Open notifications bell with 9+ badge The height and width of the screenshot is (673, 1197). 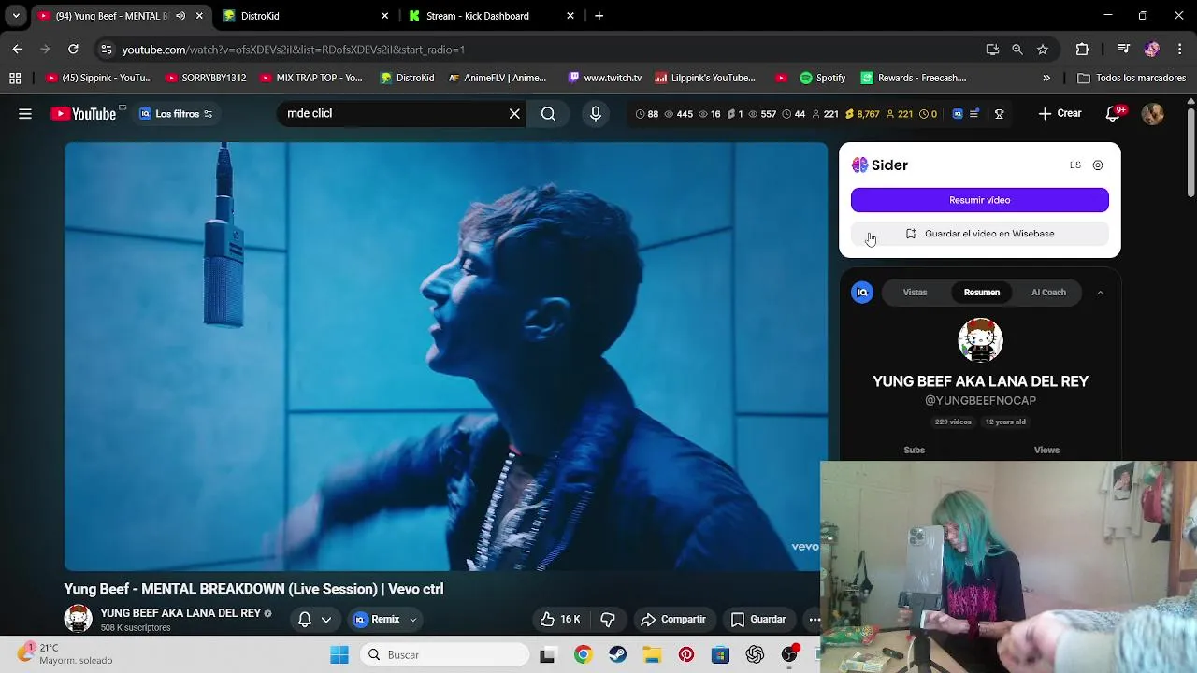click(1113, 114)
